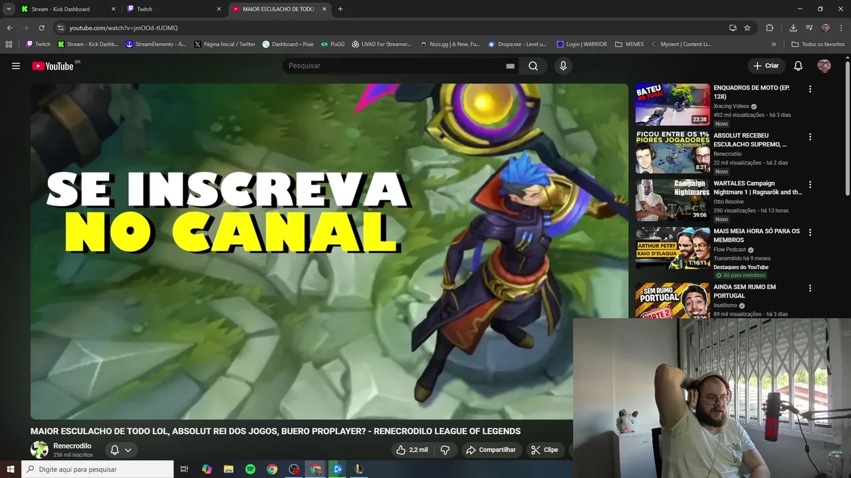The image size is (851, 478).
Task: Open install/cast icon in address bar
Action: 733,28
